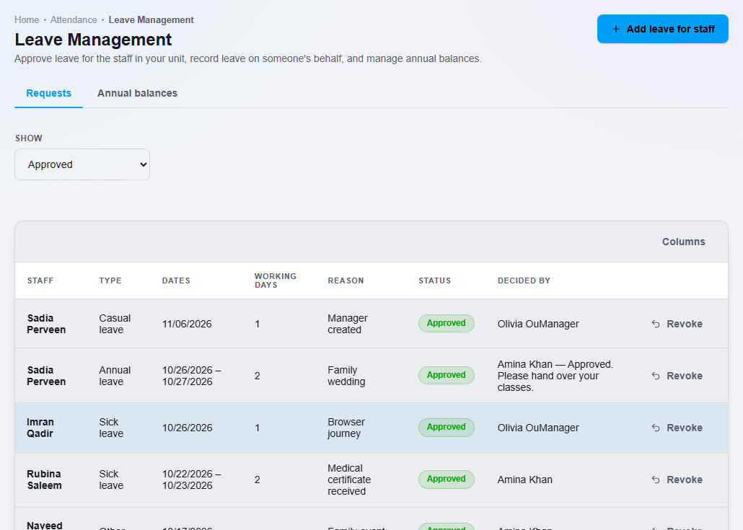Click the Leave Management breadcrumb item
The height and width of the screenshot is (530, 743).
[x=151, y=20]
